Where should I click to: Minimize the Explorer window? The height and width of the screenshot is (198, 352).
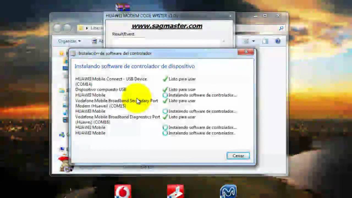coord(255,16)
